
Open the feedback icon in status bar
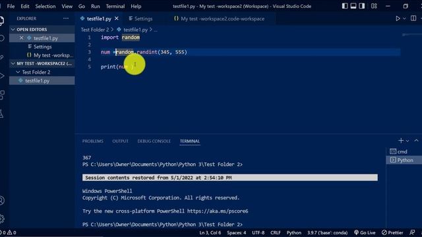coord(412,232)
